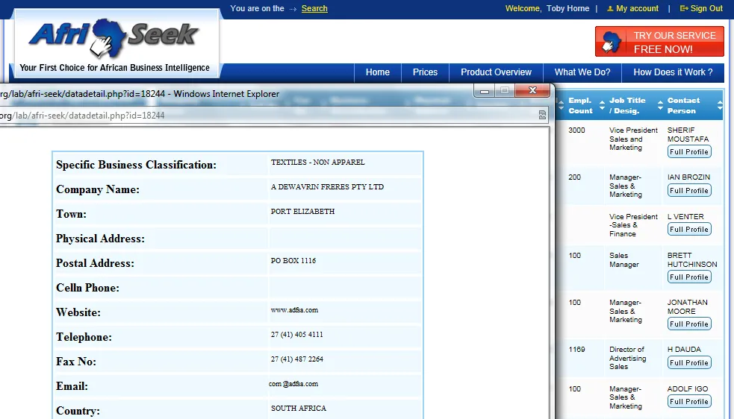Sort by the Contact Person column header
The width and height of the screenshot is (734, 419).
pyautogui.click(x=683, y=106)
